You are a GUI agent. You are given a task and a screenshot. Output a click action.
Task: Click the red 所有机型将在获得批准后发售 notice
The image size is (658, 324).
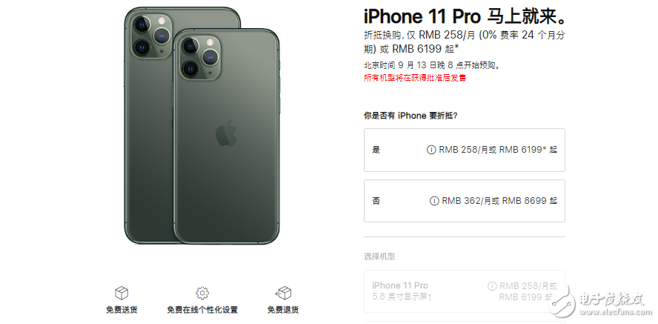415,78
